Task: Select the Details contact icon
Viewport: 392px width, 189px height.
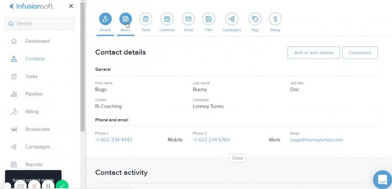Action: [105, 19]
